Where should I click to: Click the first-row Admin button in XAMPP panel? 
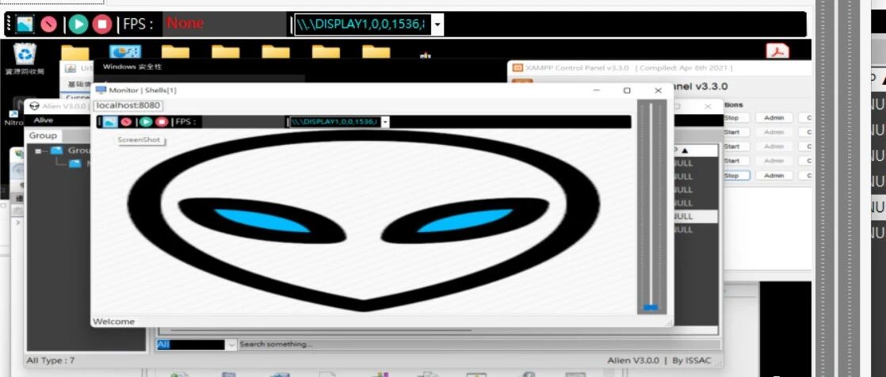774,117
